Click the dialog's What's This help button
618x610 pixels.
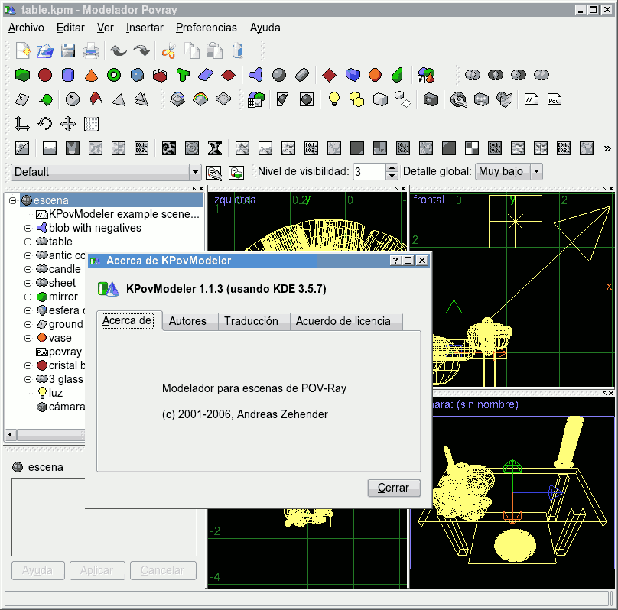click(x=395, y=261)
